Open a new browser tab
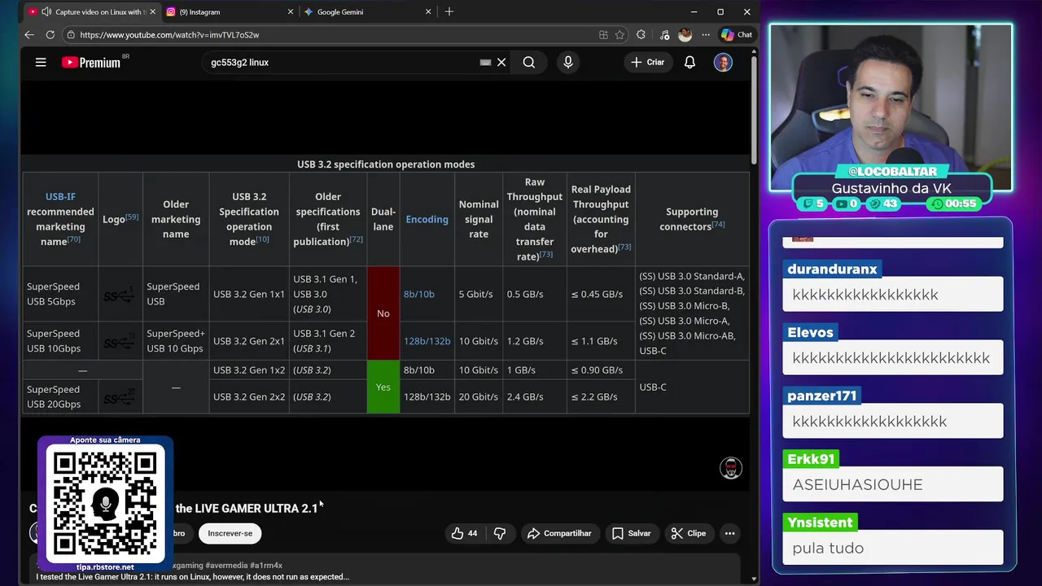The height and width of the screenshot is (586, 1042). [x=449, y=11]
